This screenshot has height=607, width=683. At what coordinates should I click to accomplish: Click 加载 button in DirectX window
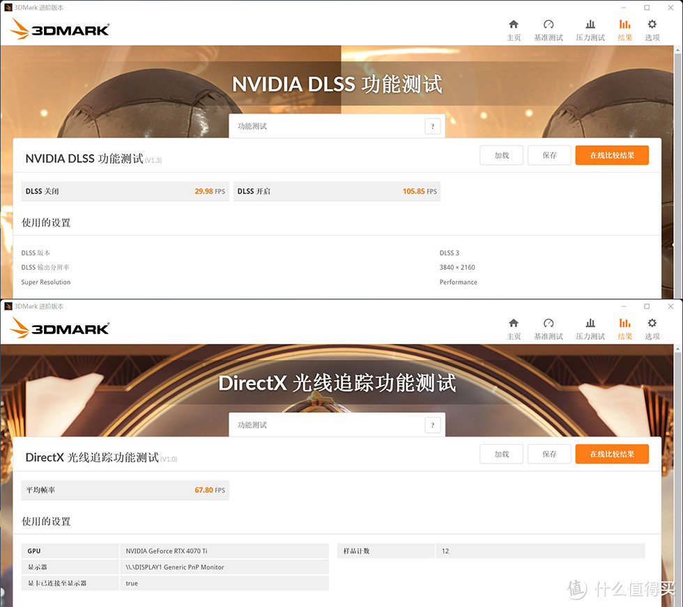click(x=501, y=455)
